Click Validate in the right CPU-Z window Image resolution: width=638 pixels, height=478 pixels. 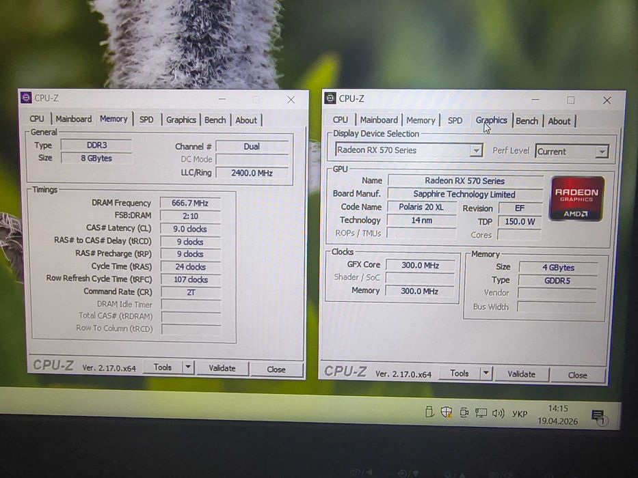522,374
